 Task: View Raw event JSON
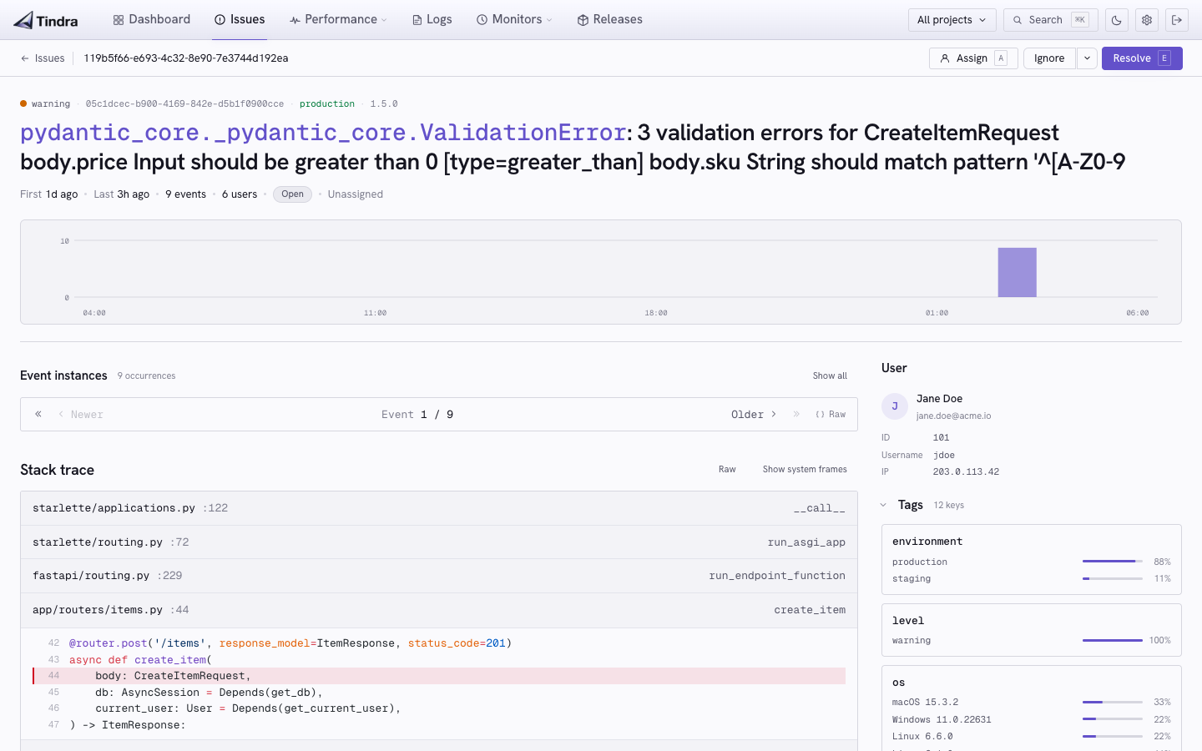831,415
